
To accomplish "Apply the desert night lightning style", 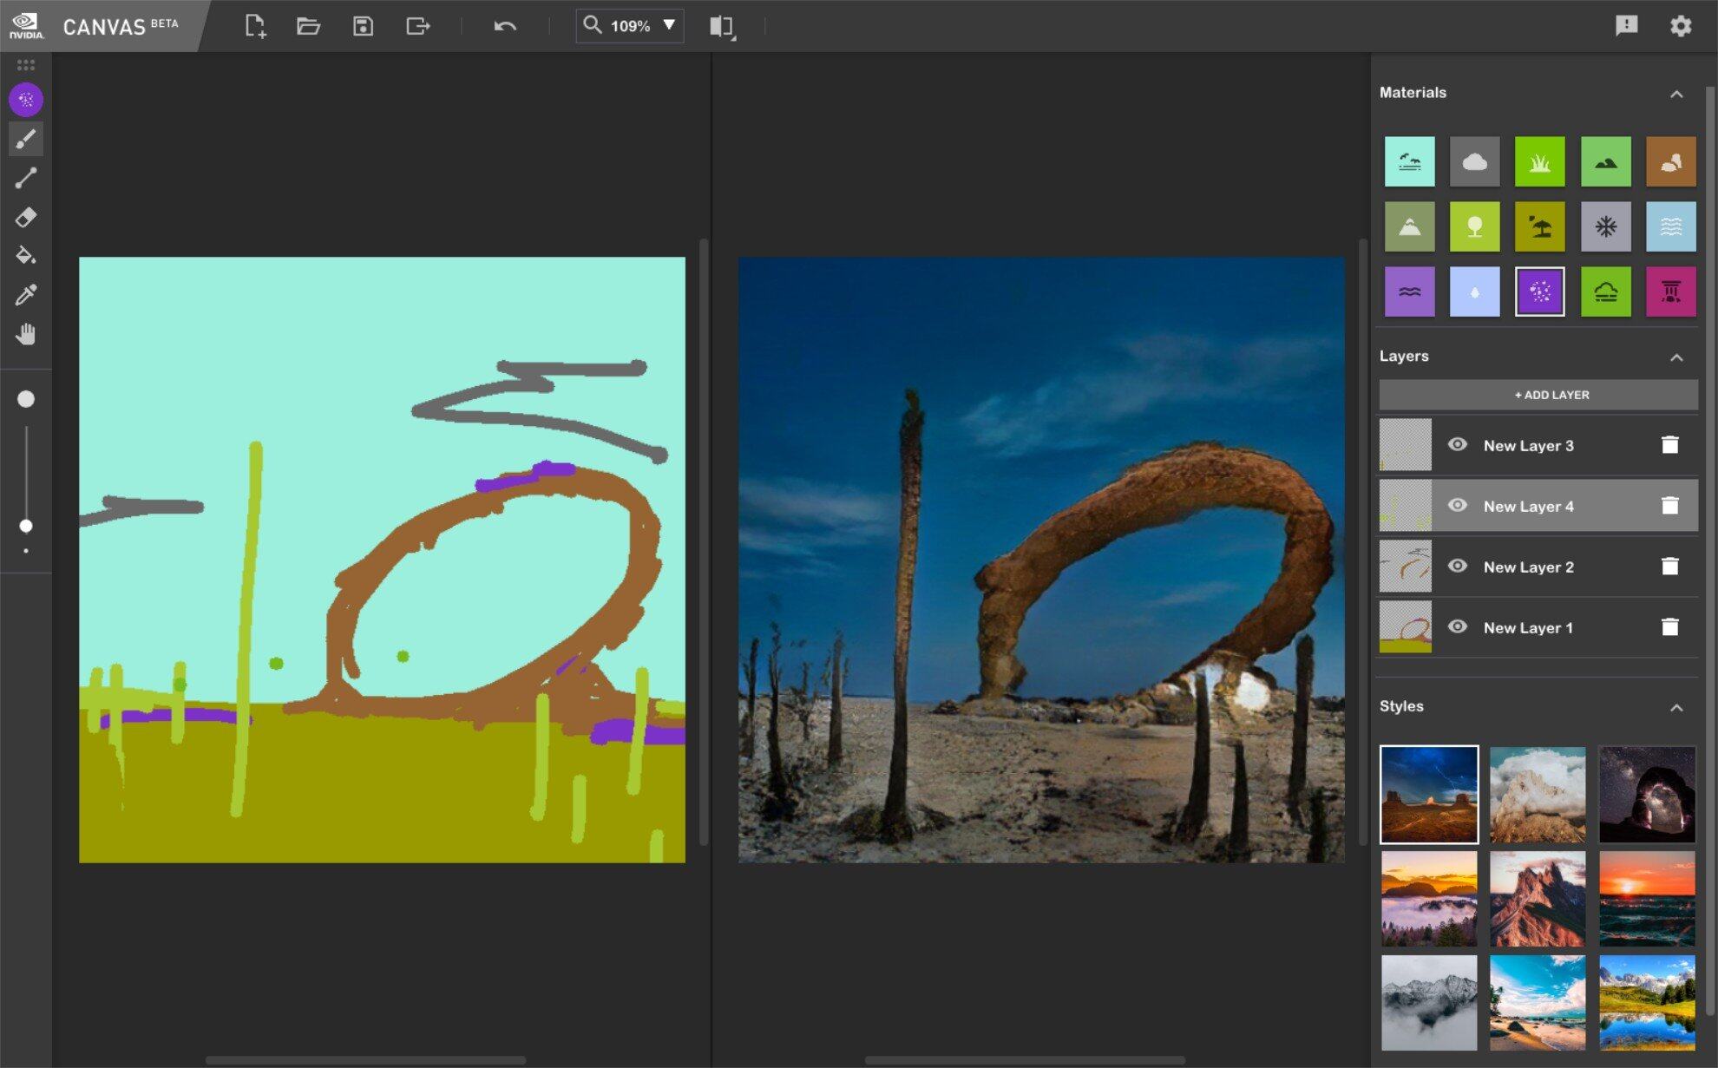I will pos(1429,795).
